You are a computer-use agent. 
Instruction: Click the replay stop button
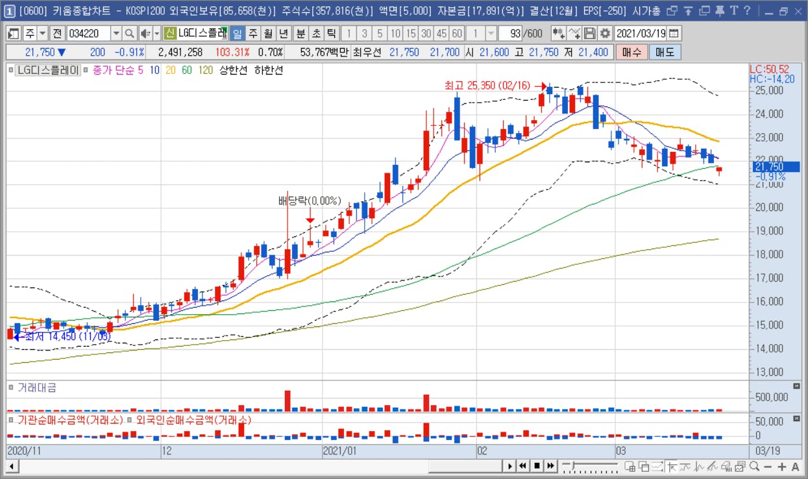[x=537, y=465]
